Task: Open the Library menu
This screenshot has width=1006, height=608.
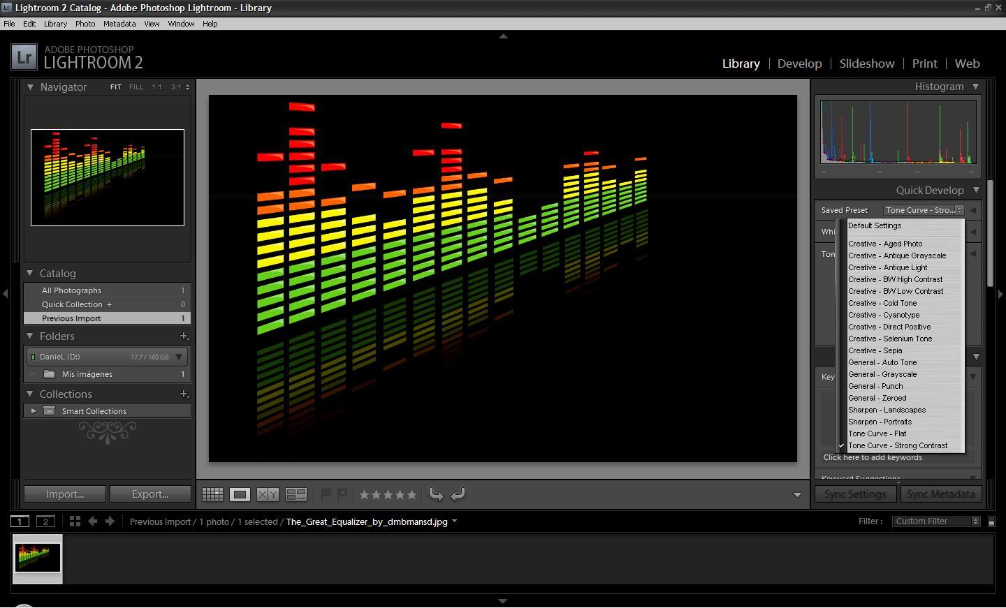Action: pyautogui.click(x=55, y=24)
